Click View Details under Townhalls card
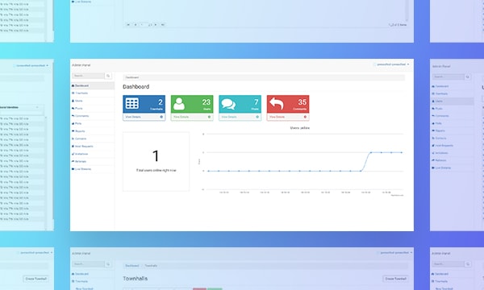 133,117
